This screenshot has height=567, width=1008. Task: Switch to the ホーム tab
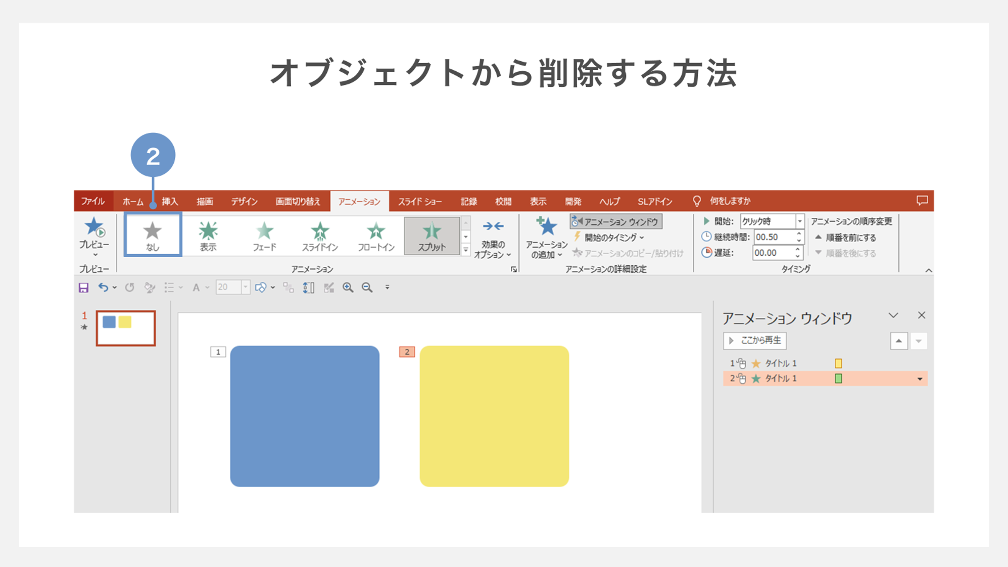coord(133,201)
